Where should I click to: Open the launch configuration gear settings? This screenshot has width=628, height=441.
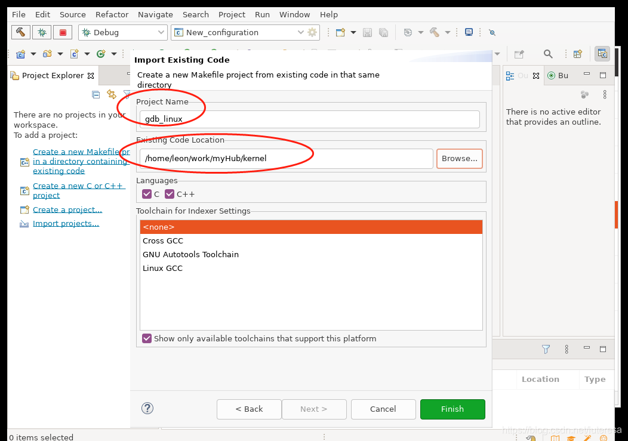pyautogui.click(x=312, y=32)
